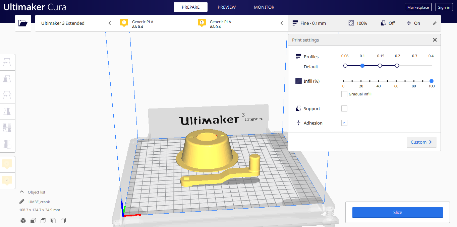Select the Mirror tool in left toolbar

[7, 111]
